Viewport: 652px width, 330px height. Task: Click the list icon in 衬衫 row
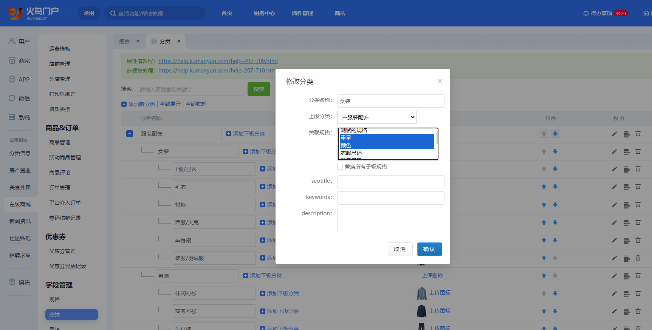point(627,205)
